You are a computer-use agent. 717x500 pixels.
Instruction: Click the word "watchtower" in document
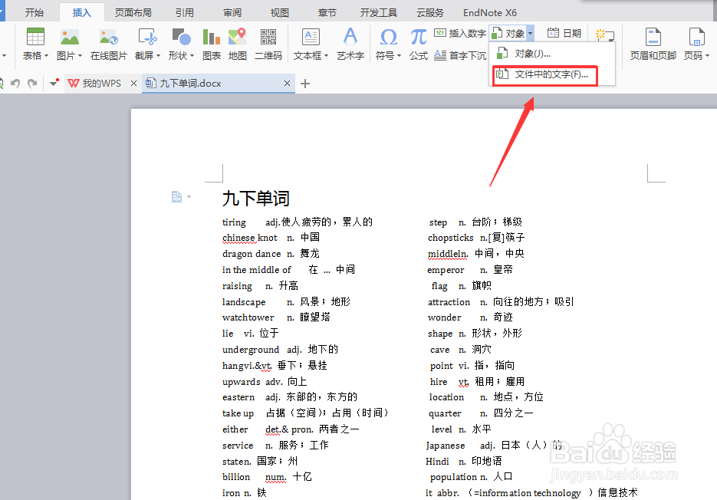(248, 317)
